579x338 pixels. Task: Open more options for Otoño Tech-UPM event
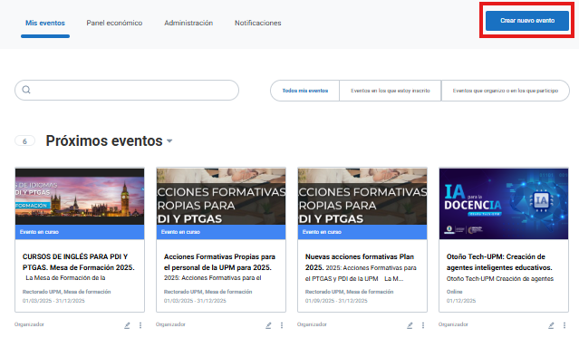[x=565, y=325]
